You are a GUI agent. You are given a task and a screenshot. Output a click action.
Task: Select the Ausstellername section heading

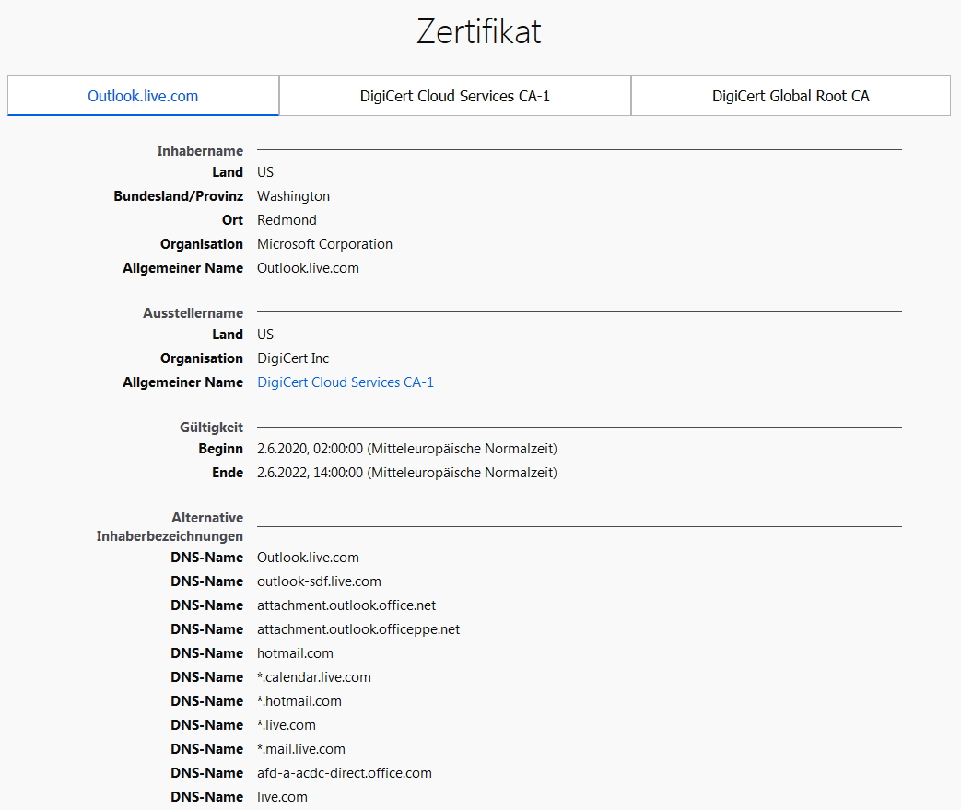(x=193, y=313)
